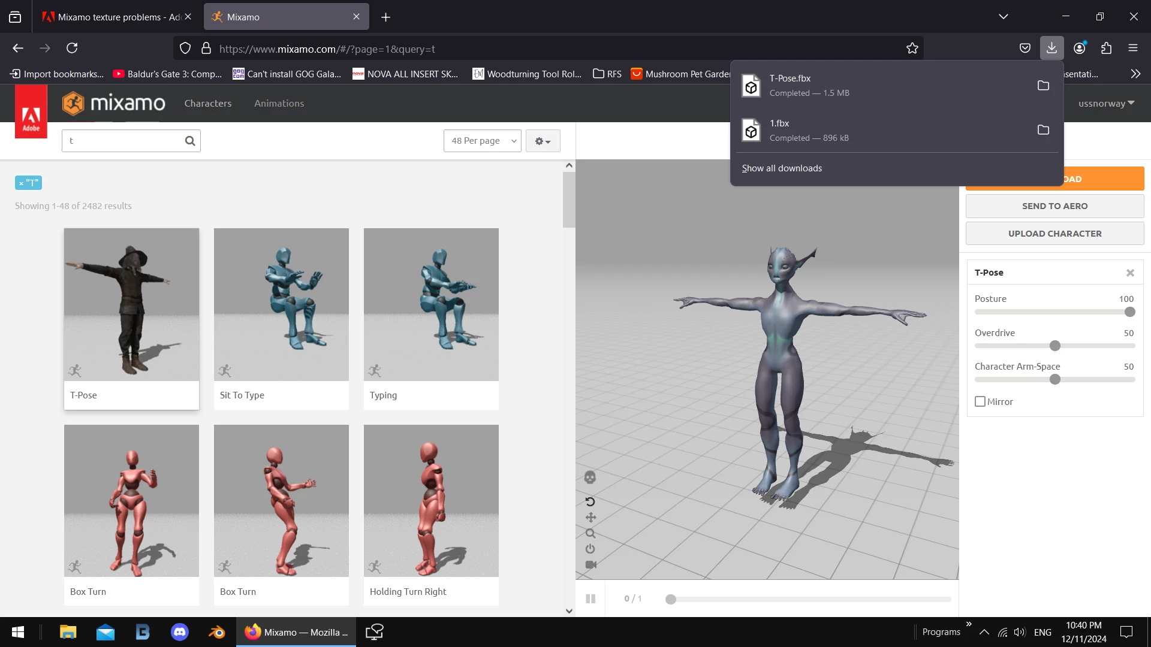Screen dimensions: 1151x647
Task: Open the Characters tab
Action: (x=207, y=103)
